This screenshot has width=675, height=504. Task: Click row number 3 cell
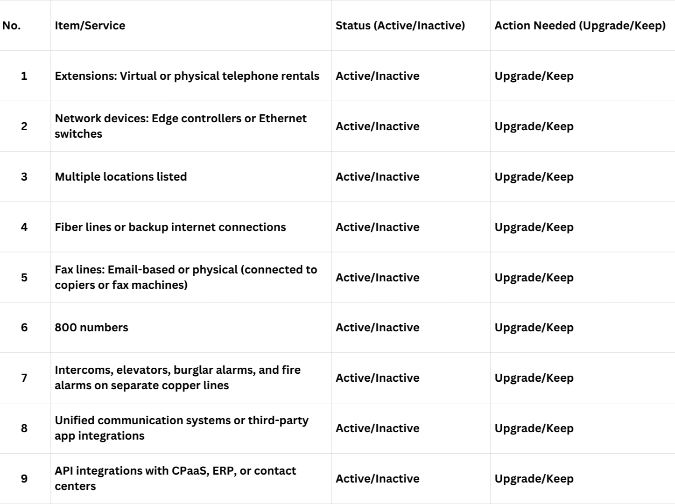pos(24,177)
